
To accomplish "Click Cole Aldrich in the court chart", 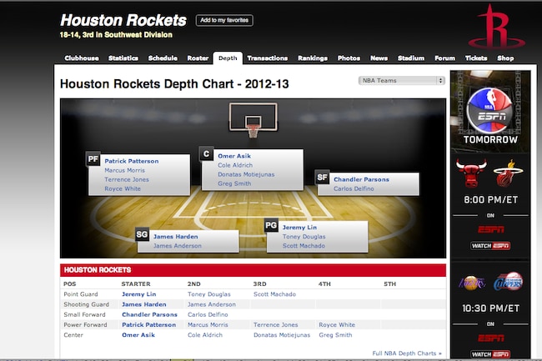I will 235,165.
